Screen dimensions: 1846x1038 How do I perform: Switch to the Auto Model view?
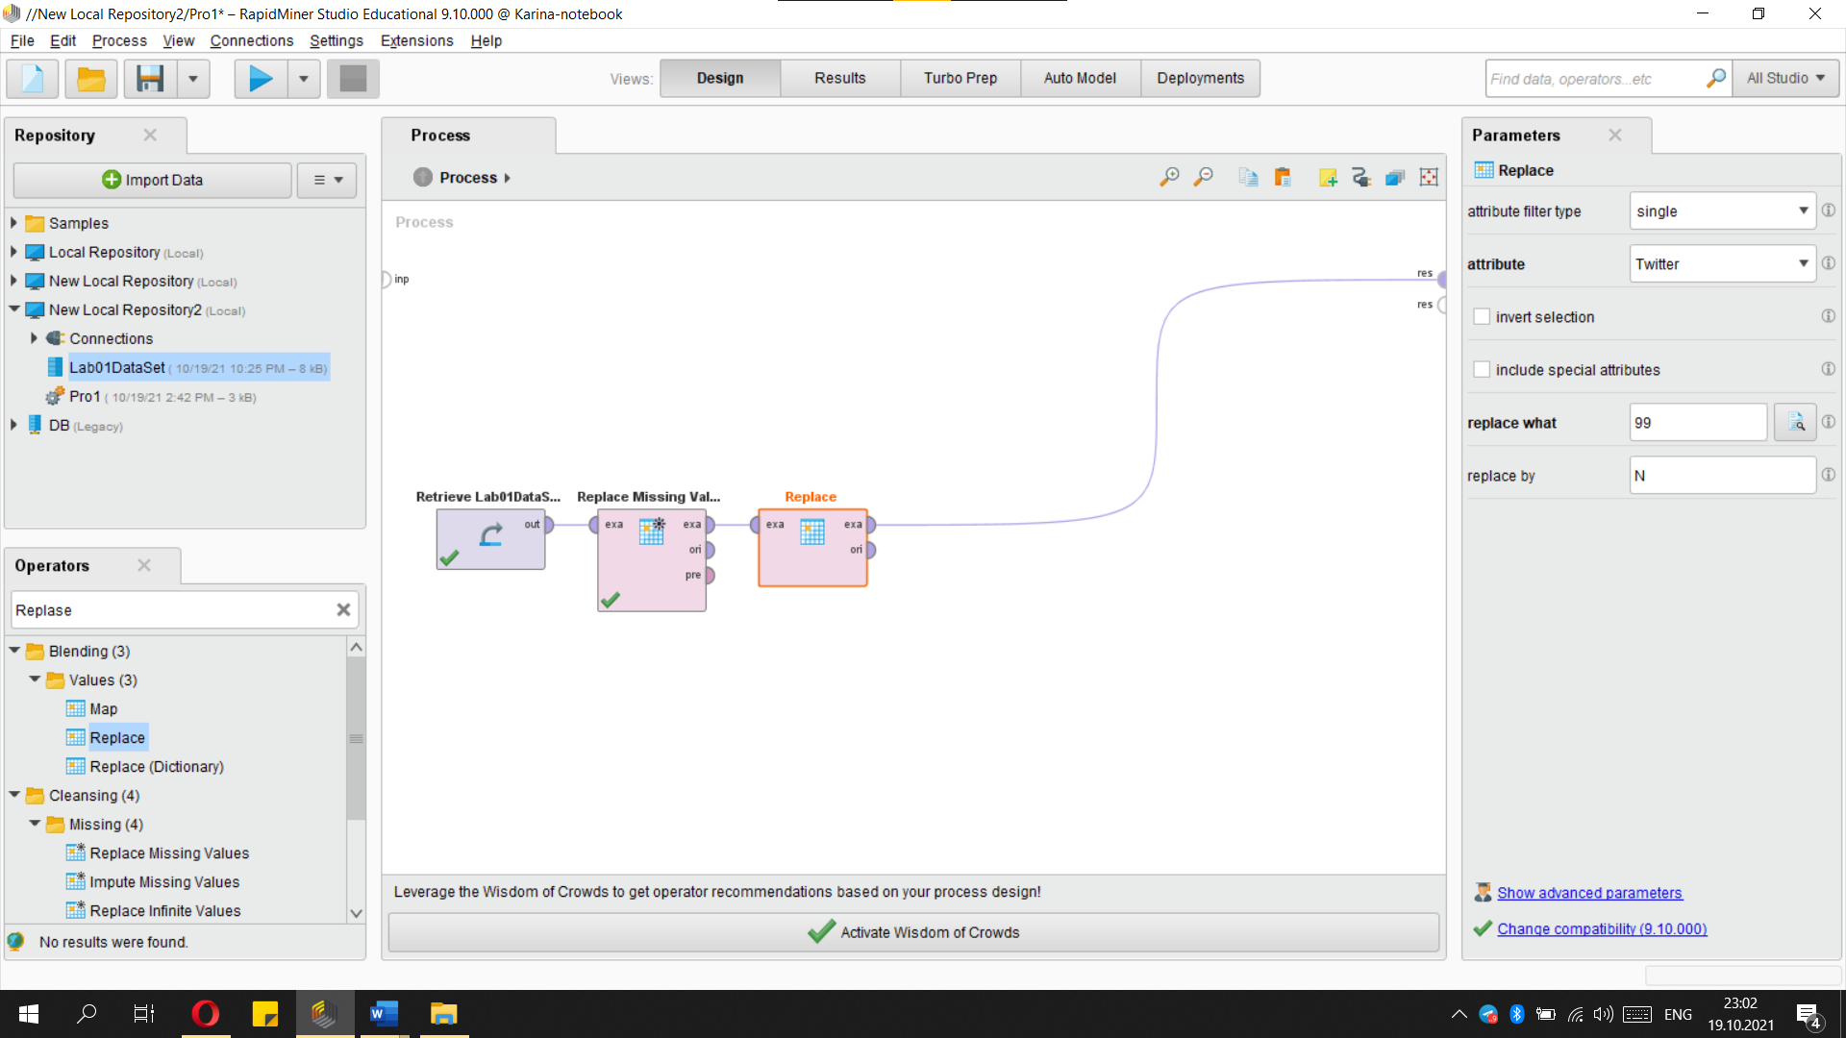pyautogui.click(x=1080, y=78)
